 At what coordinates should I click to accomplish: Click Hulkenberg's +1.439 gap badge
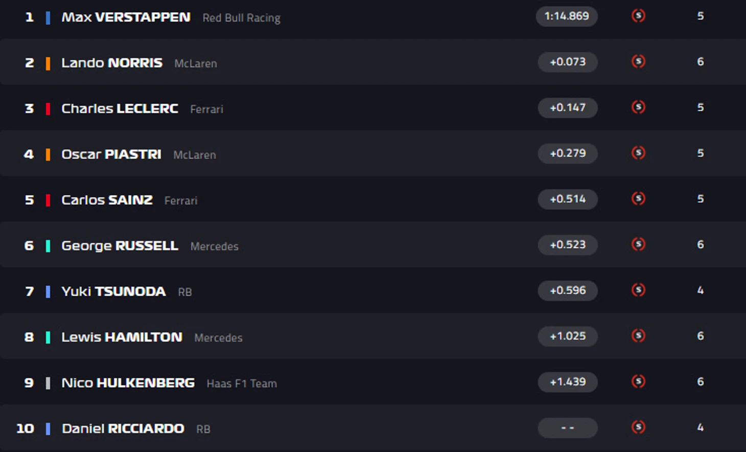point(568,382)
